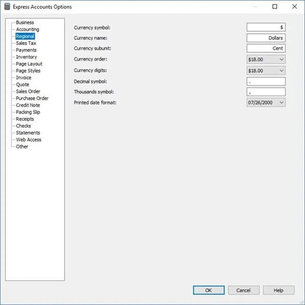
Task: Click the Express Accounts calculator title icon
Action: [x=7, y=7]
